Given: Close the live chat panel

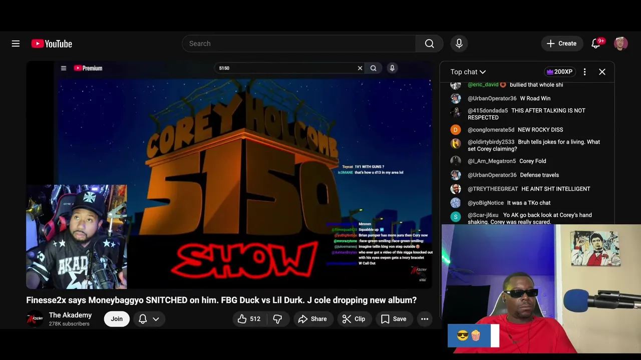Looking at the screenshot, I should point(602,72).
